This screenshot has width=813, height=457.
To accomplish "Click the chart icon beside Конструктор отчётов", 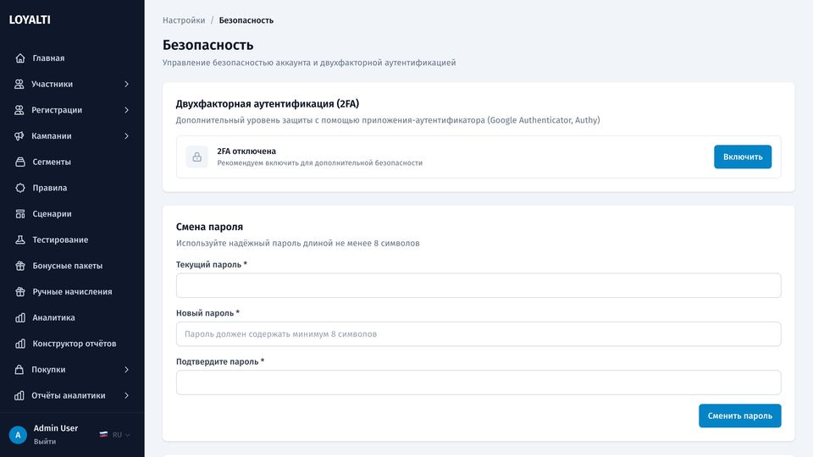I will pos(20,344).
